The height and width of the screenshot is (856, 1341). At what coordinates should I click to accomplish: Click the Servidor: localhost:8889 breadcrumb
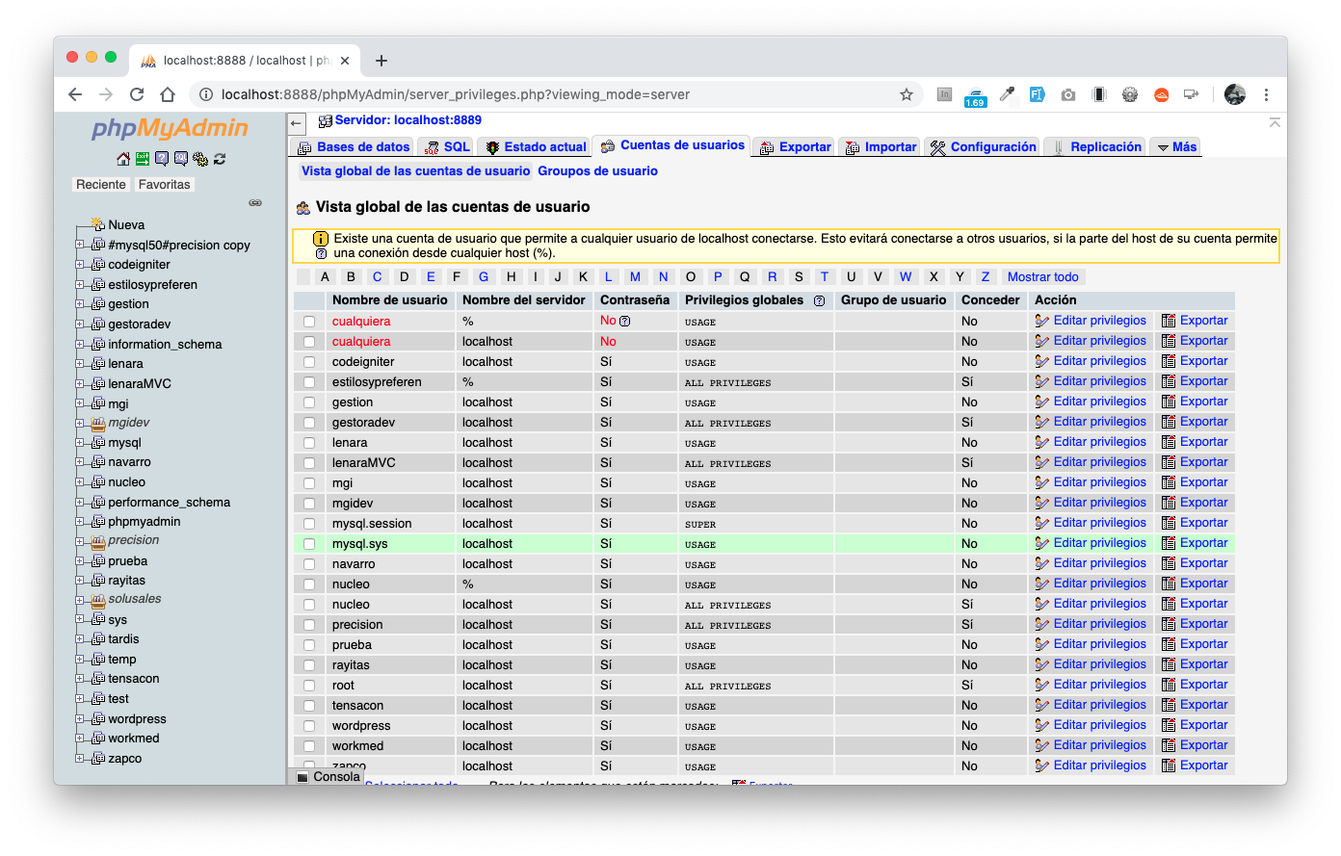coord(408,120)
